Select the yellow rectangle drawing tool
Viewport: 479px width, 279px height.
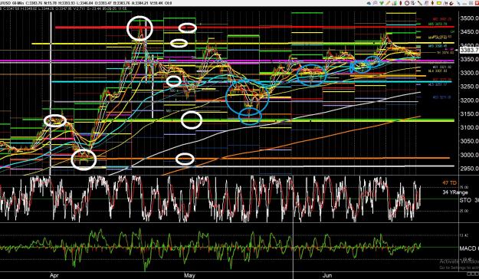(x=439, y=3)
